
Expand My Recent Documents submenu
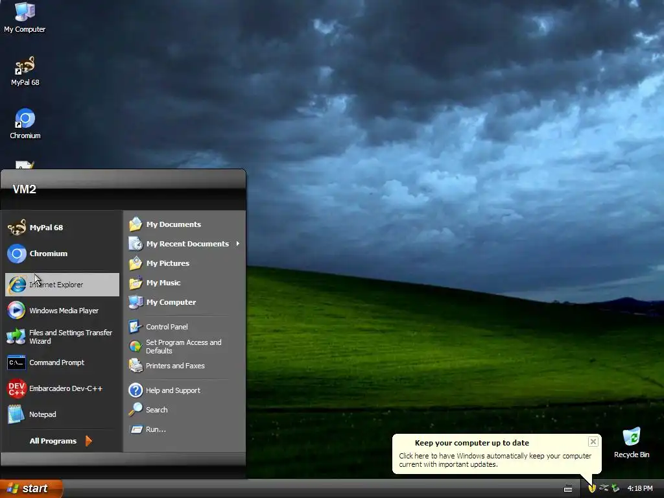point(184,244)
